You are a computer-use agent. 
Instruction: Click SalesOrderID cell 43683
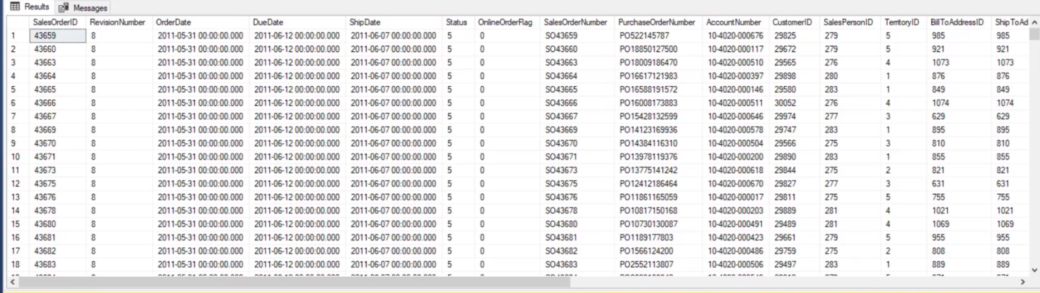pos(57,264)
